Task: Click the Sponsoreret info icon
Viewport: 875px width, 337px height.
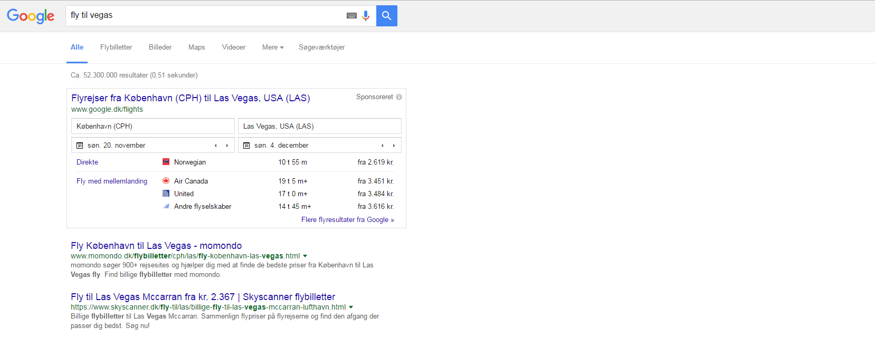Action: pyautogui.click(x=399, y=97)
